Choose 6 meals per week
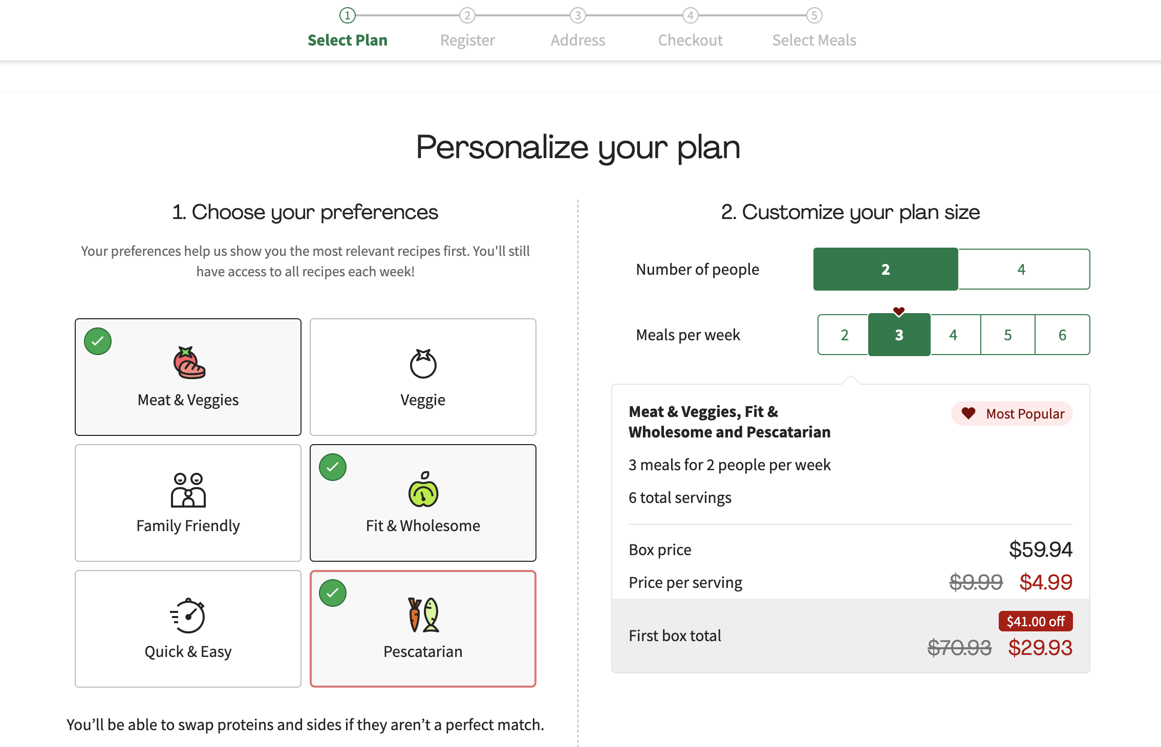Screen dimensions: 1161x747 1062,335
